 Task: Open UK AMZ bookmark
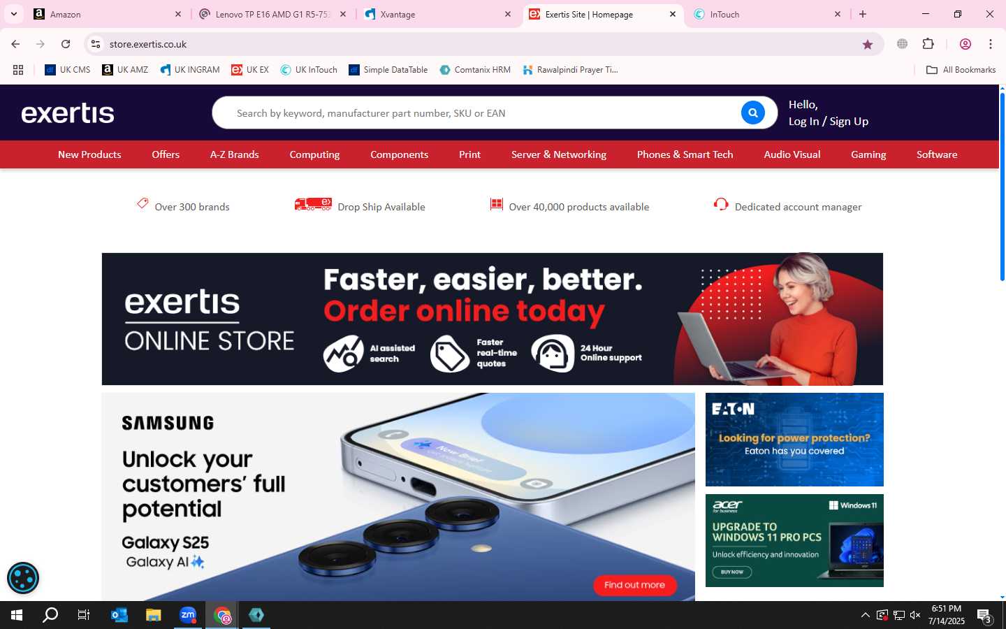pyautogui.click(x=125, y=70)
